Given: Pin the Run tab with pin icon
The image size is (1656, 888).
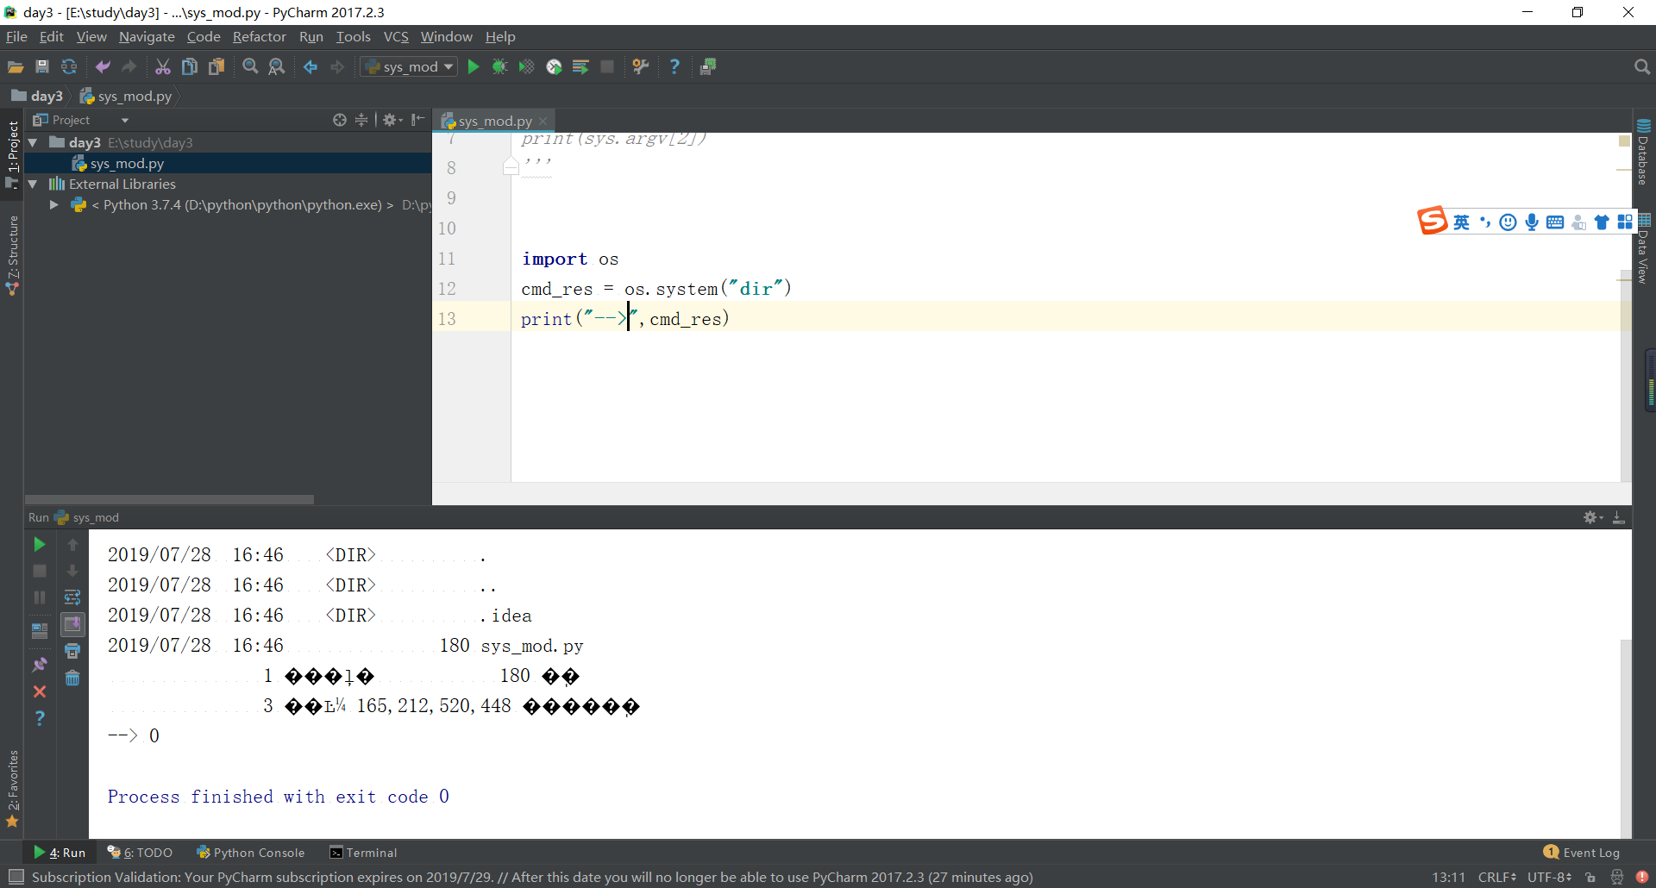Looking at the screenshot, I should pos(39,665).
